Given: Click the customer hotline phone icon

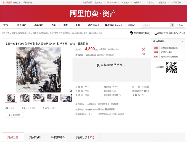Looking at the screenshot, I should 156,33.
